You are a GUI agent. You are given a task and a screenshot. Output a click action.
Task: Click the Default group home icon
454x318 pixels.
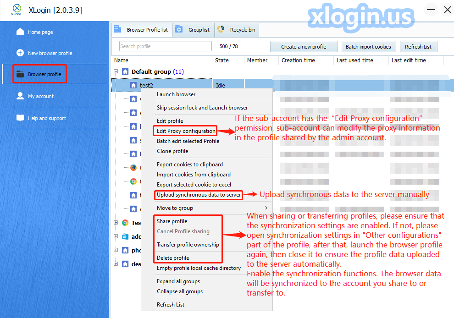point(125,71)
